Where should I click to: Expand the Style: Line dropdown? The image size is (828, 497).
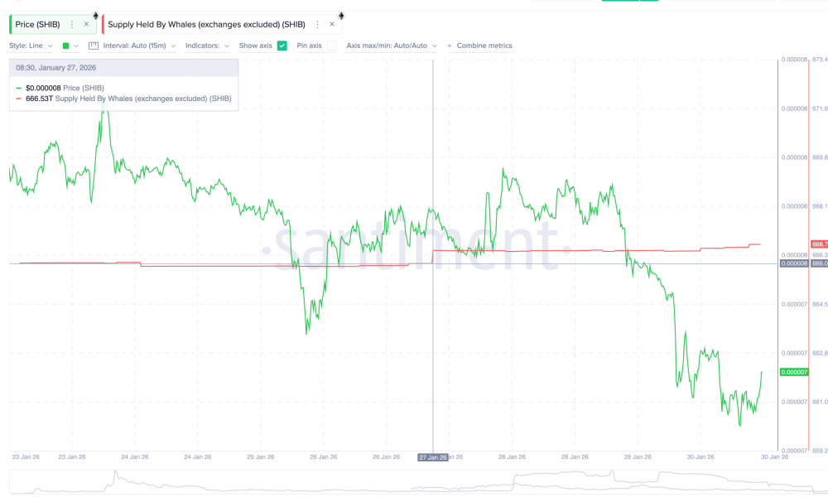(31, 46)
